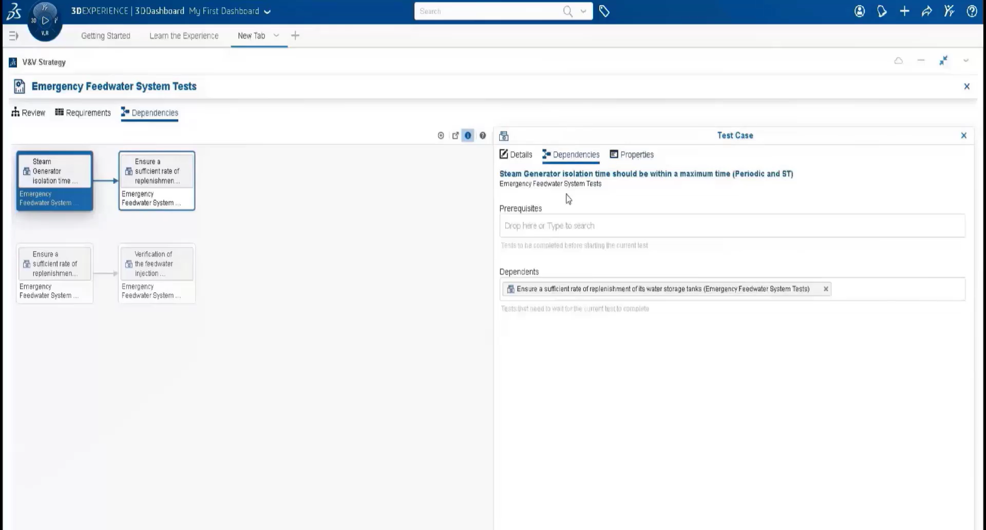Click the recenter graph target icon
The height and width of the screenshot is (530, 986).
(x=441, y=136)
